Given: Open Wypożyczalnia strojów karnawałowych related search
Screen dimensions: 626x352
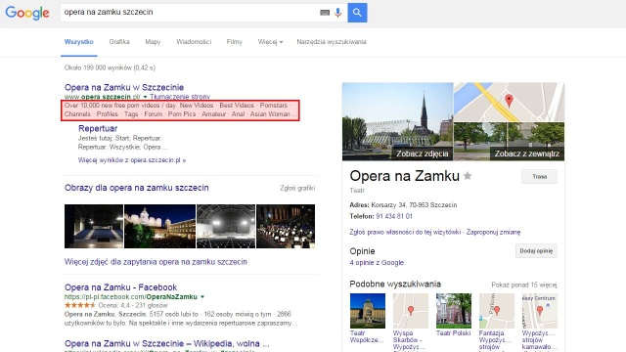Looking at the screenshot, I should [540, 311].
